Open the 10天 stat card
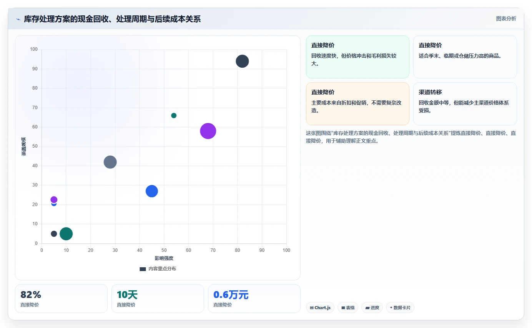532x328 pixels. pyautogui.click(x=158, y=298)
